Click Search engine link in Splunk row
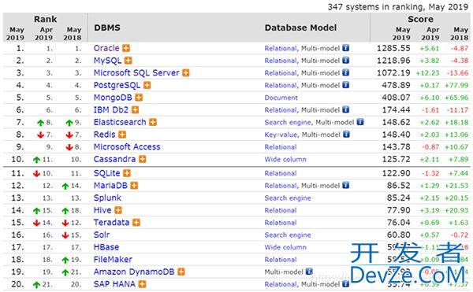 (x=288, y=198)
